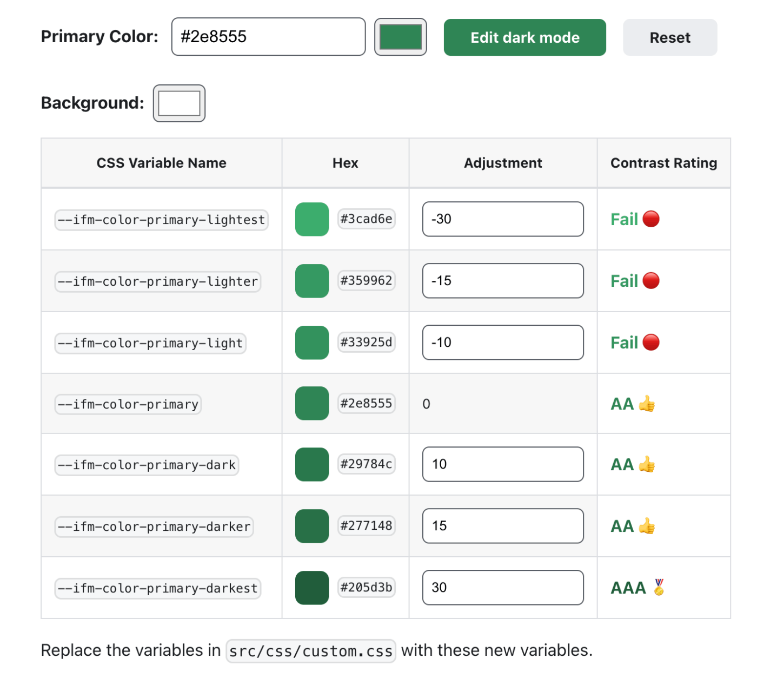The height and width of the screenshot is (678, 757).
Task: Click the darker adjustment input with 15
Action: pyautogui.click(x=502, y=526)
